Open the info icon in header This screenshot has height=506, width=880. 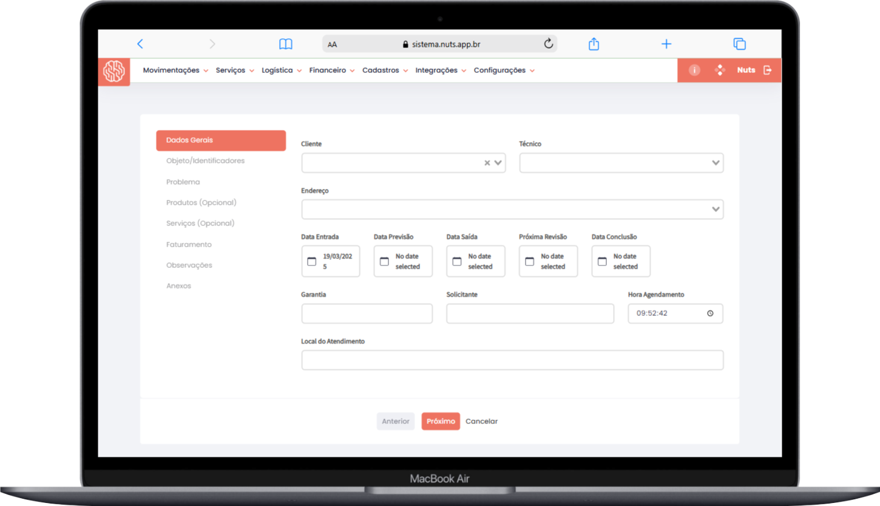[x=694, y=70]
